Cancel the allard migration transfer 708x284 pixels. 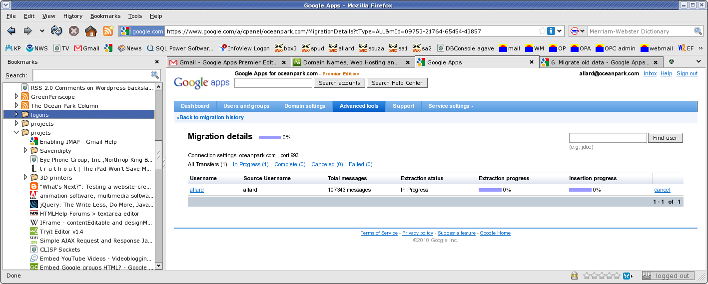(x=662, y=190)
